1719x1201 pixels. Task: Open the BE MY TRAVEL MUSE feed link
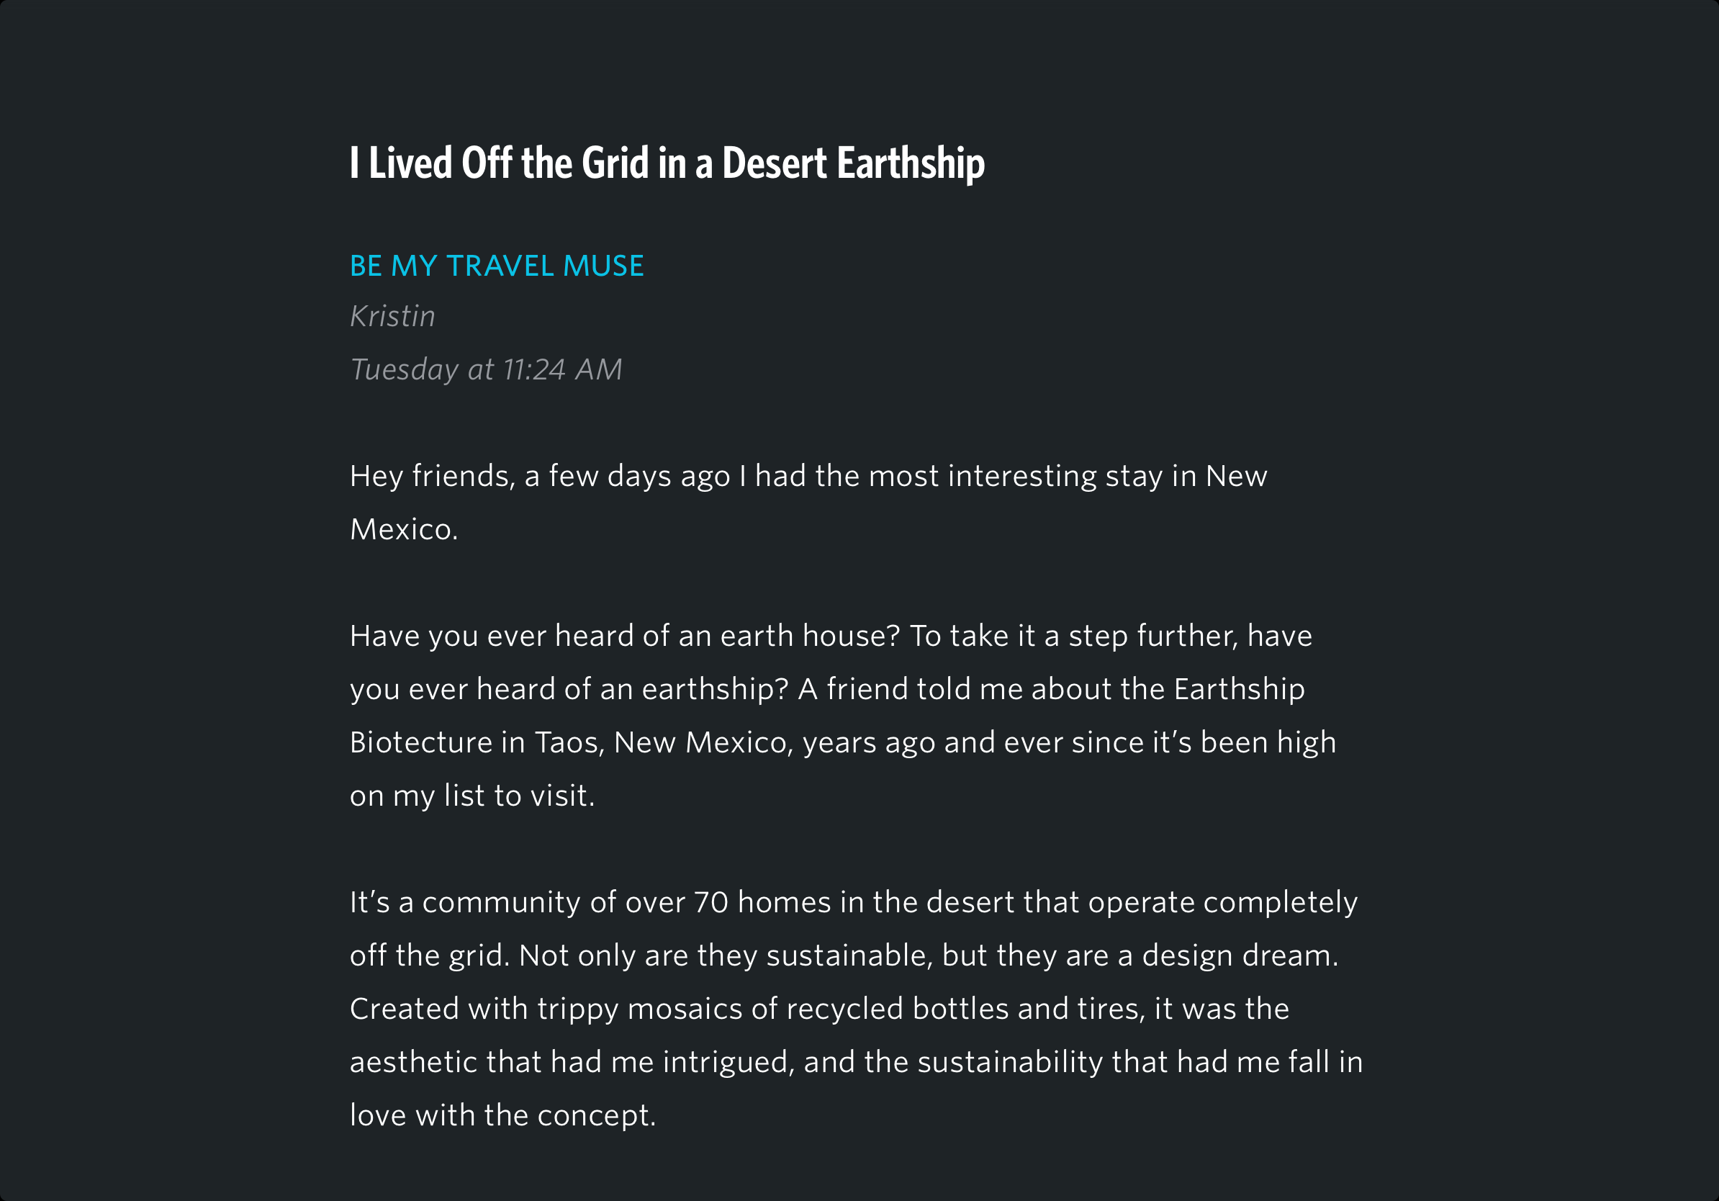click(497, 266)
